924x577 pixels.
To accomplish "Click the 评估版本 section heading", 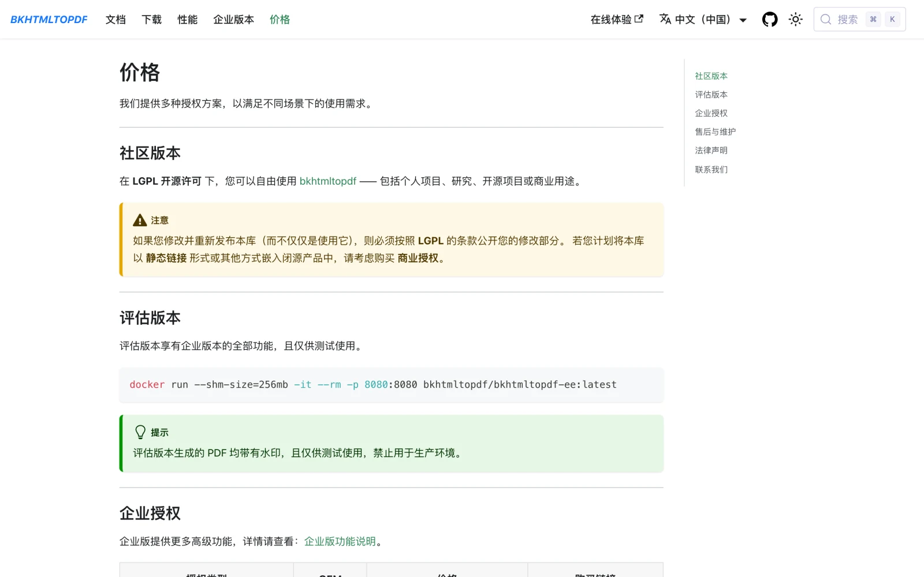I will [x=150, y=318].
